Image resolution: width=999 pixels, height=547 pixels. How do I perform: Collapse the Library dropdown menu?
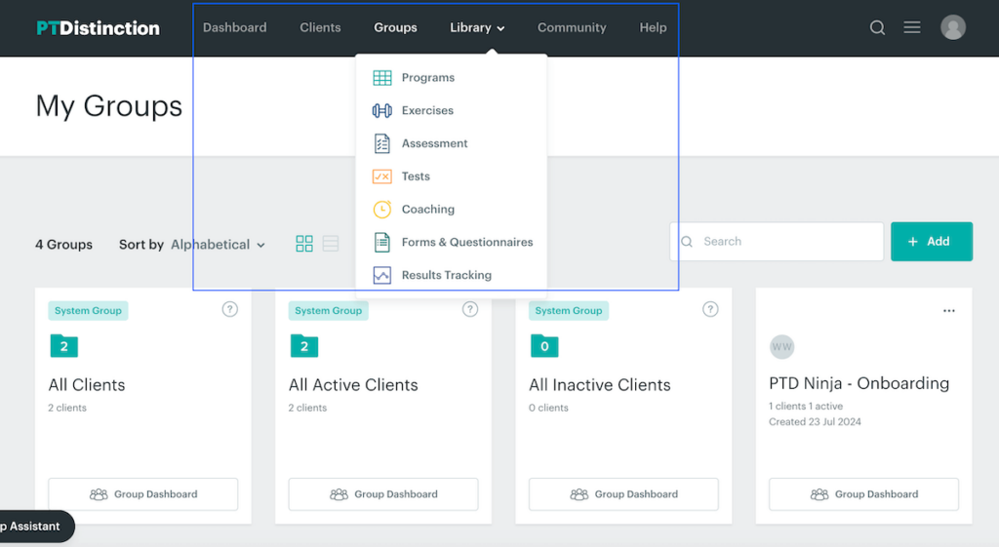click(x=477, y=27)
